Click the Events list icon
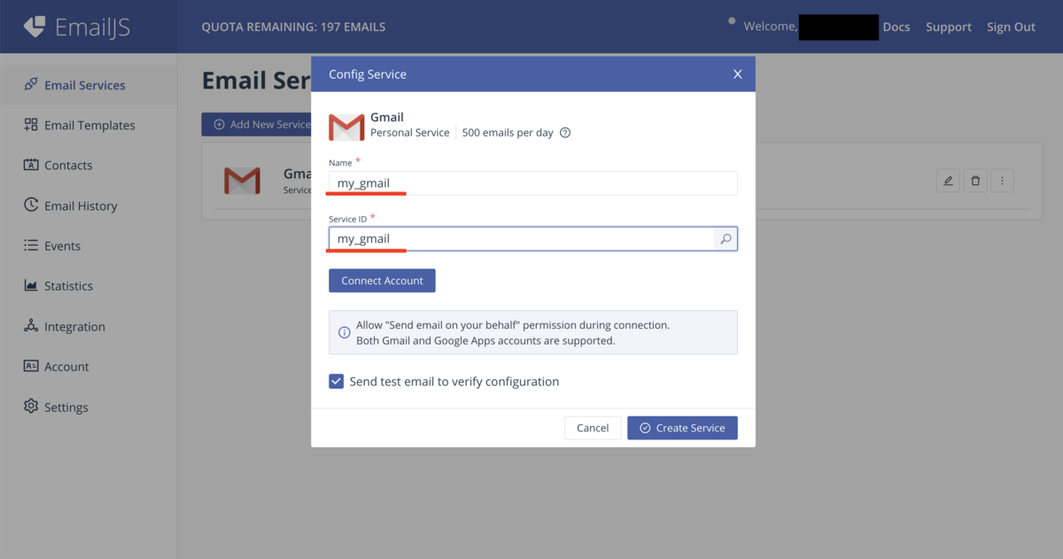The width and height of the screenshot is (1063, 559). click(x=31, y=245)
